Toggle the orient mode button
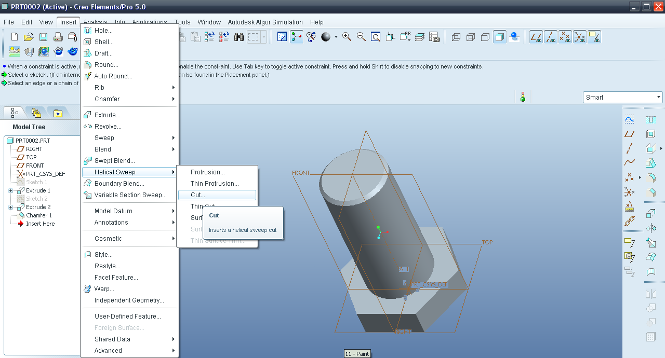This screenshot has height=358, width=665. click(311, 37)
